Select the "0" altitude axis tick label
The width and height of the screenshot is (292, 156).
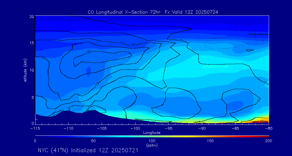[x=33, y=123]
